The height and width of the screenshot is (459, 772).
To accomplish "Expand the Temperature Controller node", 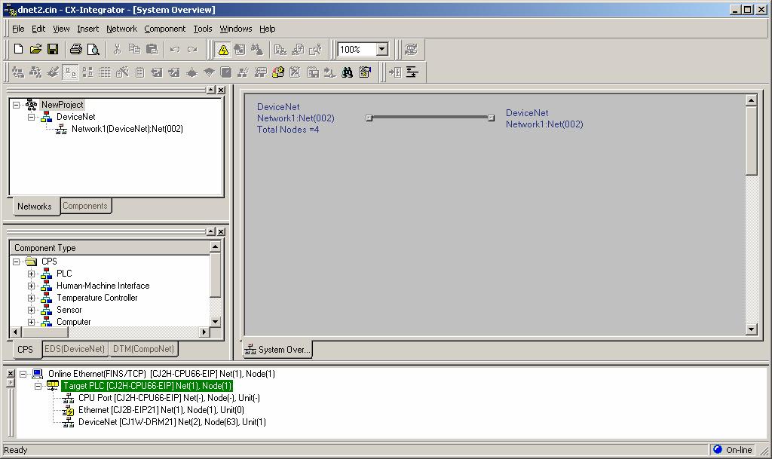I will (x=31, y=298).
